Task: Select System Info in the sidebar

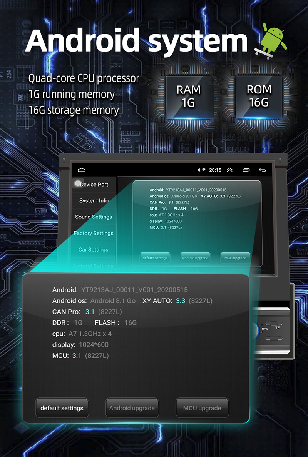Action: click(94, 201)
